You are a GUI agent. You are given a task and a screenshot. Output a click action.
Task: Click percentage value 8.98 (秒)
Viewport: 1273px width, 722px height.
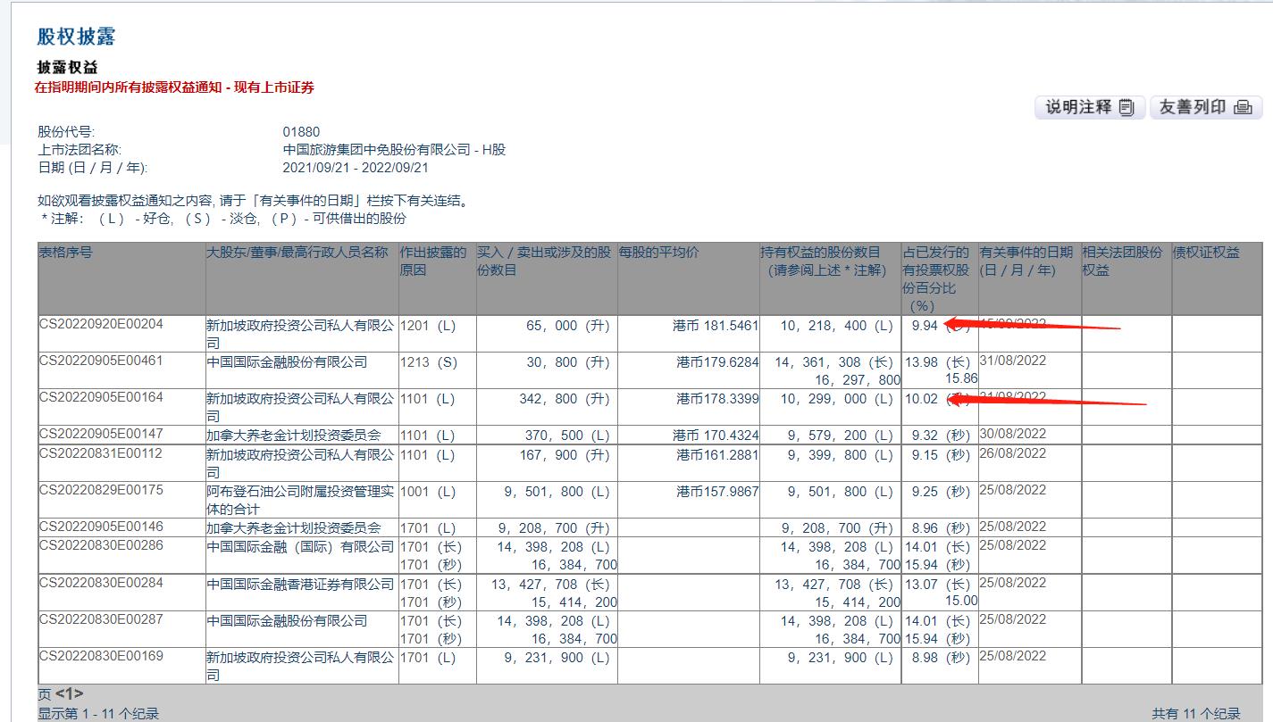941,658
